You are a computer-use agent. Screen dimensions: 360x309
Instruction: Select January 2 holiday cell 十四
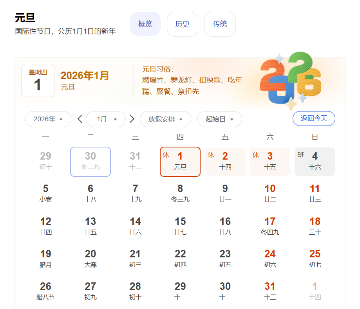225,162
